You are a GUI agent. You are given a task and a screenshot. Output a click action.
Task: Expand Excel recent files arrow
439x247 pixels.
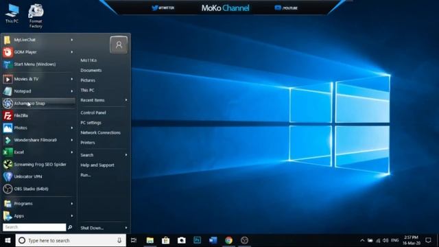pyautogui.click(x=72, y=152)
